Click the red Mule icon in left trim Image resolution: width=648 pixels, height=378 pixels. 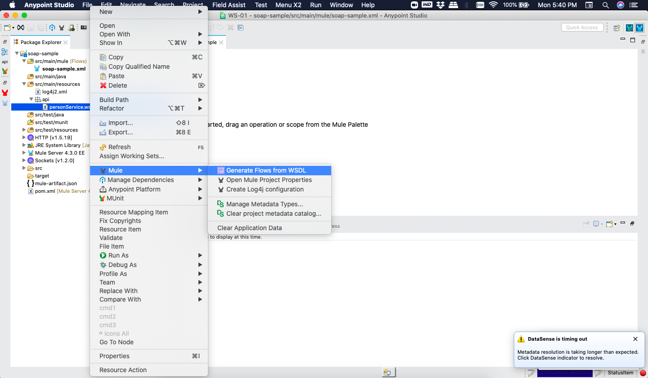pos(5,93)
